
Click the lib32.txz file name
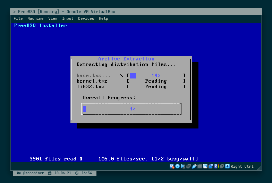click(x=90, y=87)
